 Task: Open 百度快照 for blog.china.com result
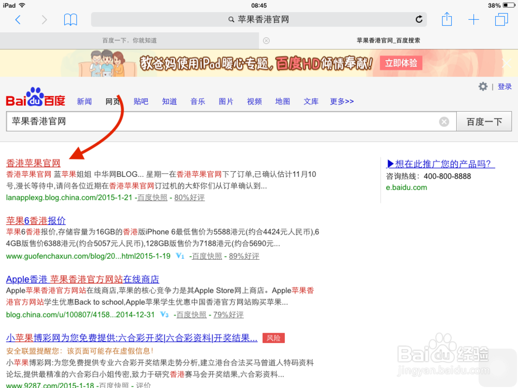(x=191, y=315)
